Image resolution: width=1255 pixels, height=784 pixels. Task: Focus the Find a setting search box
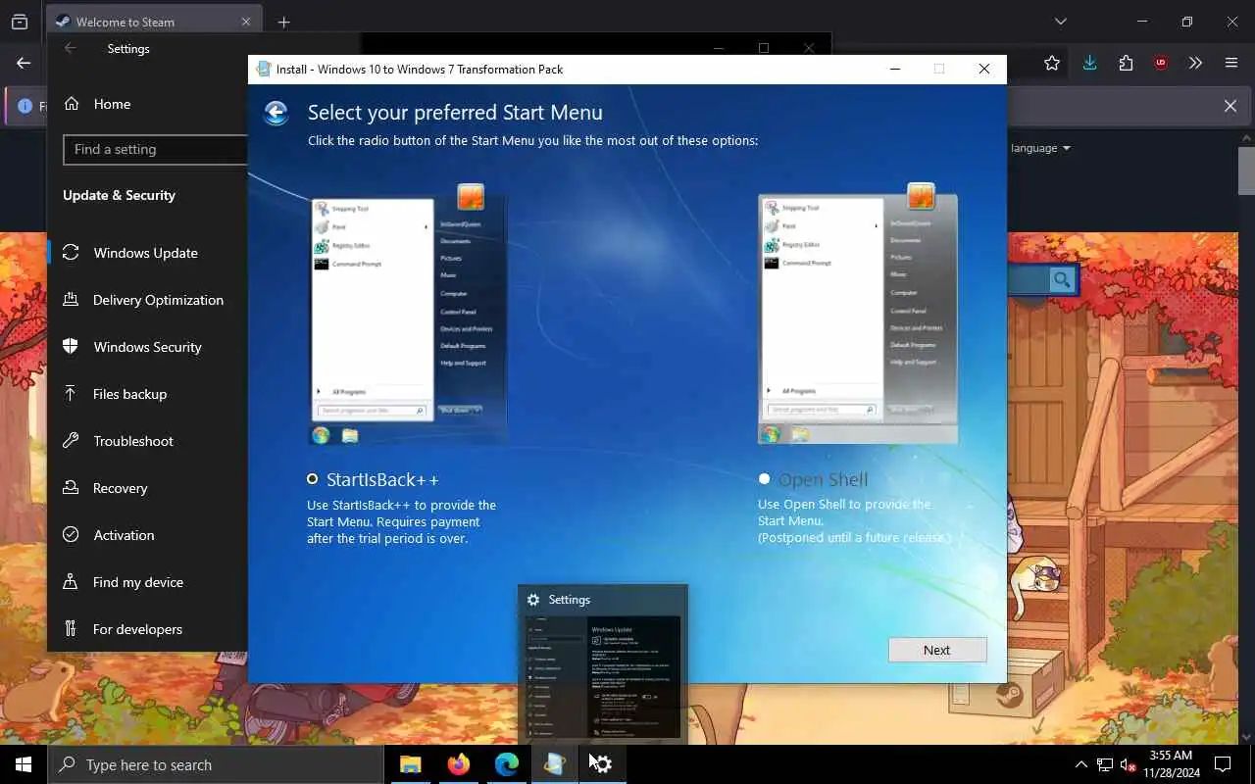tap(155, 149)
